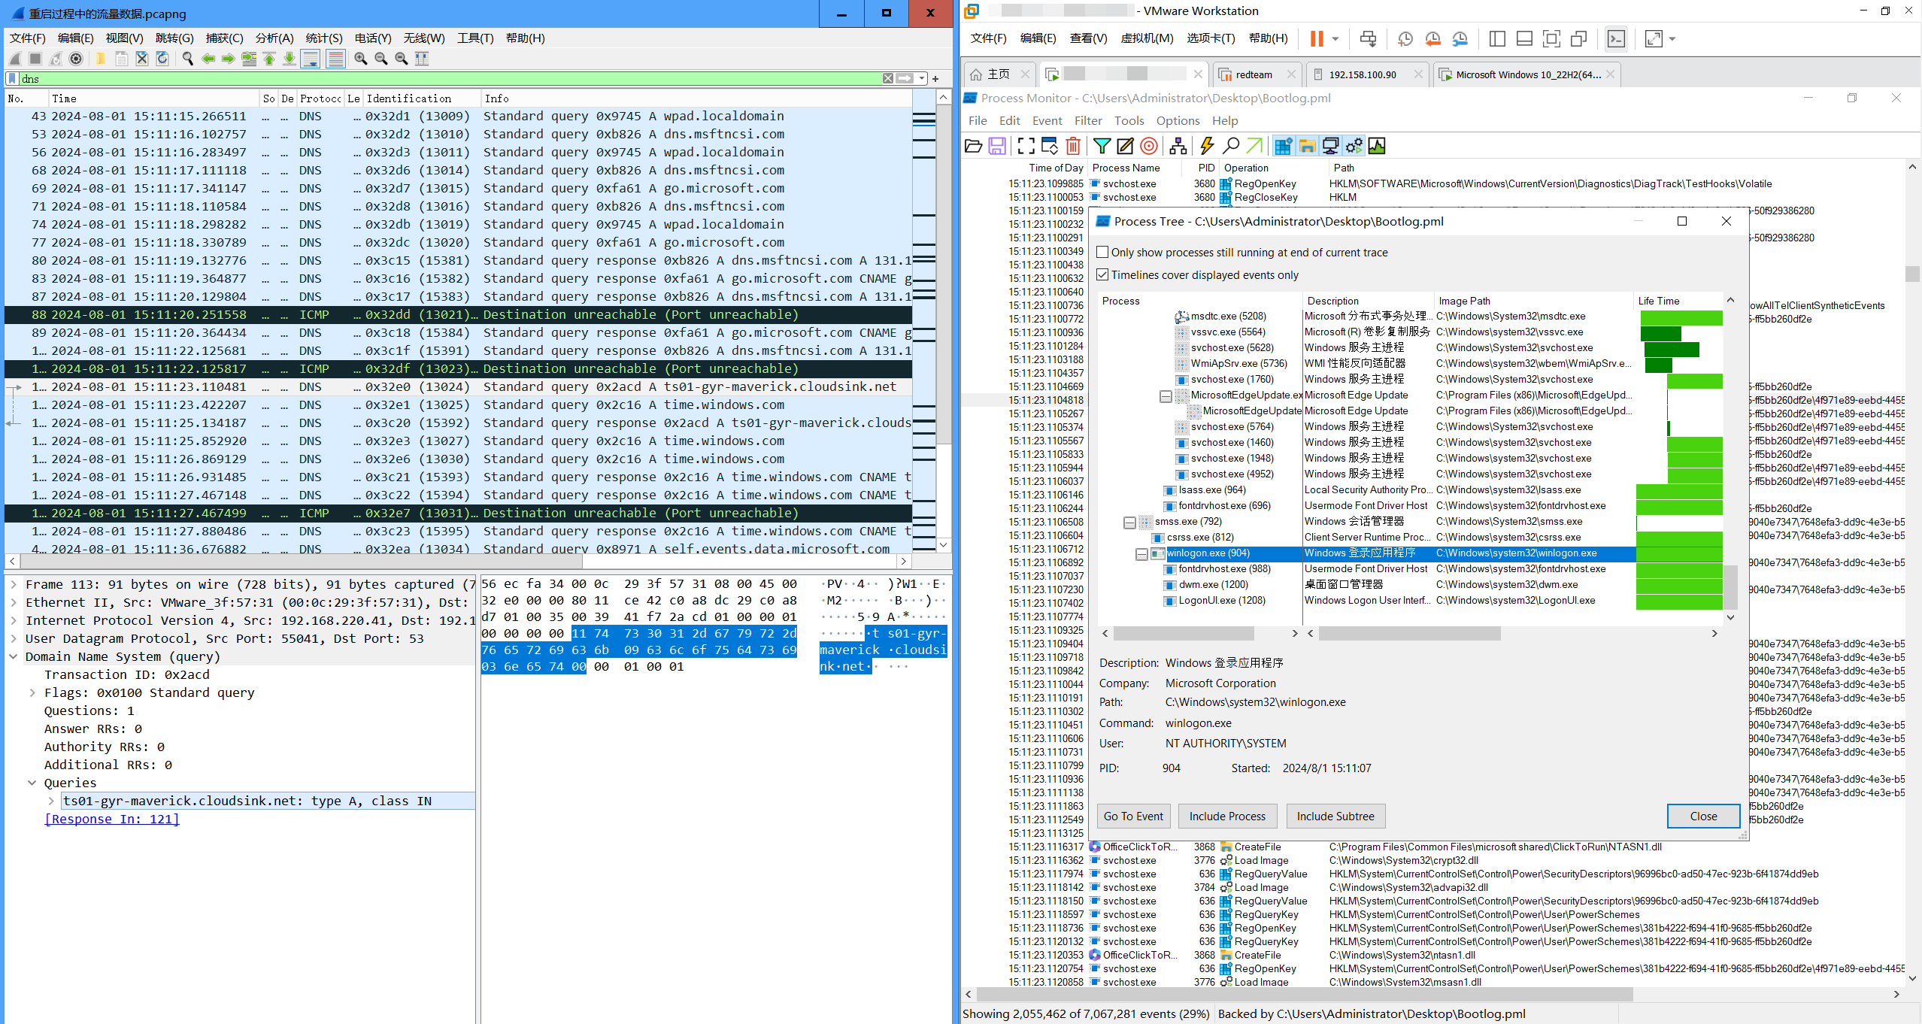Expand the Flags: 0x0100 Standard query row
Image resolution: width=1922 pixels, height=1024 pixels.
click(32, 692)
